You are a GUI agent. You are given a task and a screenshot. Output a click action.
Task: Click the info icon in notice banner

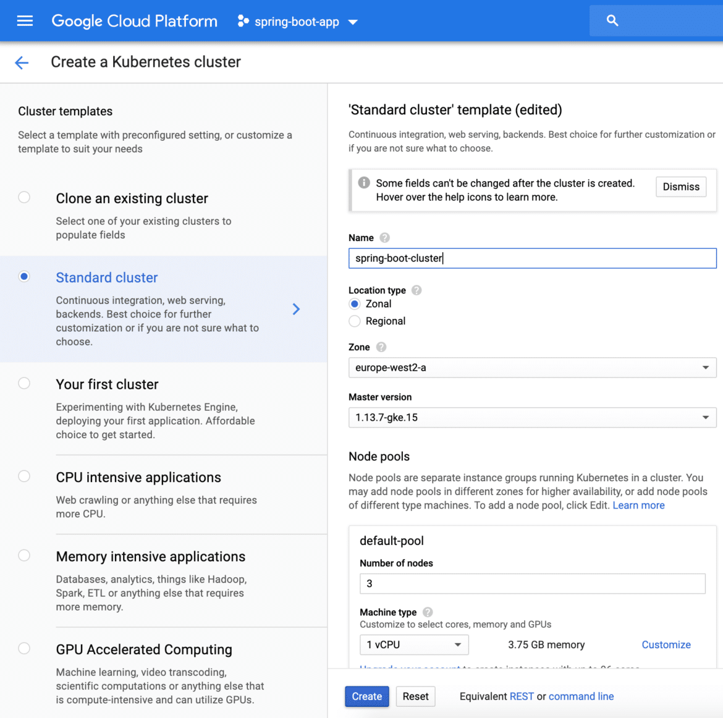364,183
